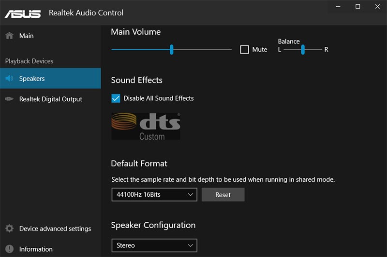387x257 pixels.
Task: Open the DTS Custom logo panel
Action: click(x=146, y=126)
